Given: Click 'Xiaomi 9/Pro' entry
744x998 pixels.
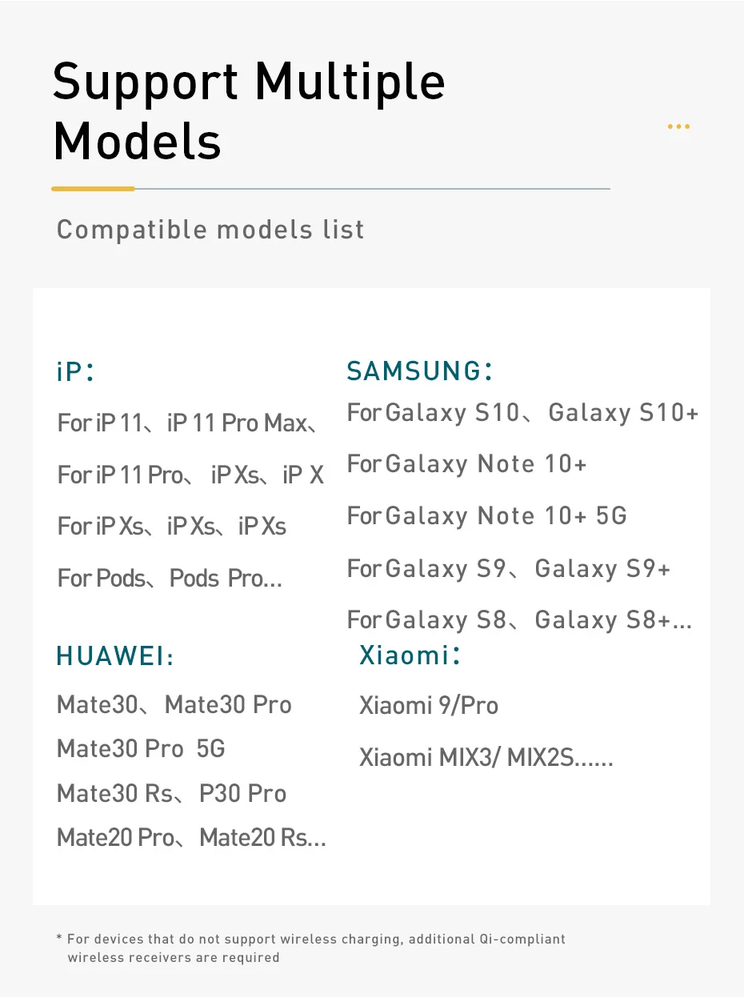Looking at the screenshot, I should coord(429,706).
